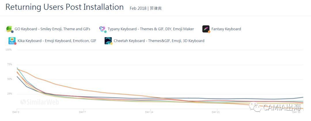Click the Fantasy Keyboard legend label
Viewport: 311px width, 121px height.
pos(226,29)
